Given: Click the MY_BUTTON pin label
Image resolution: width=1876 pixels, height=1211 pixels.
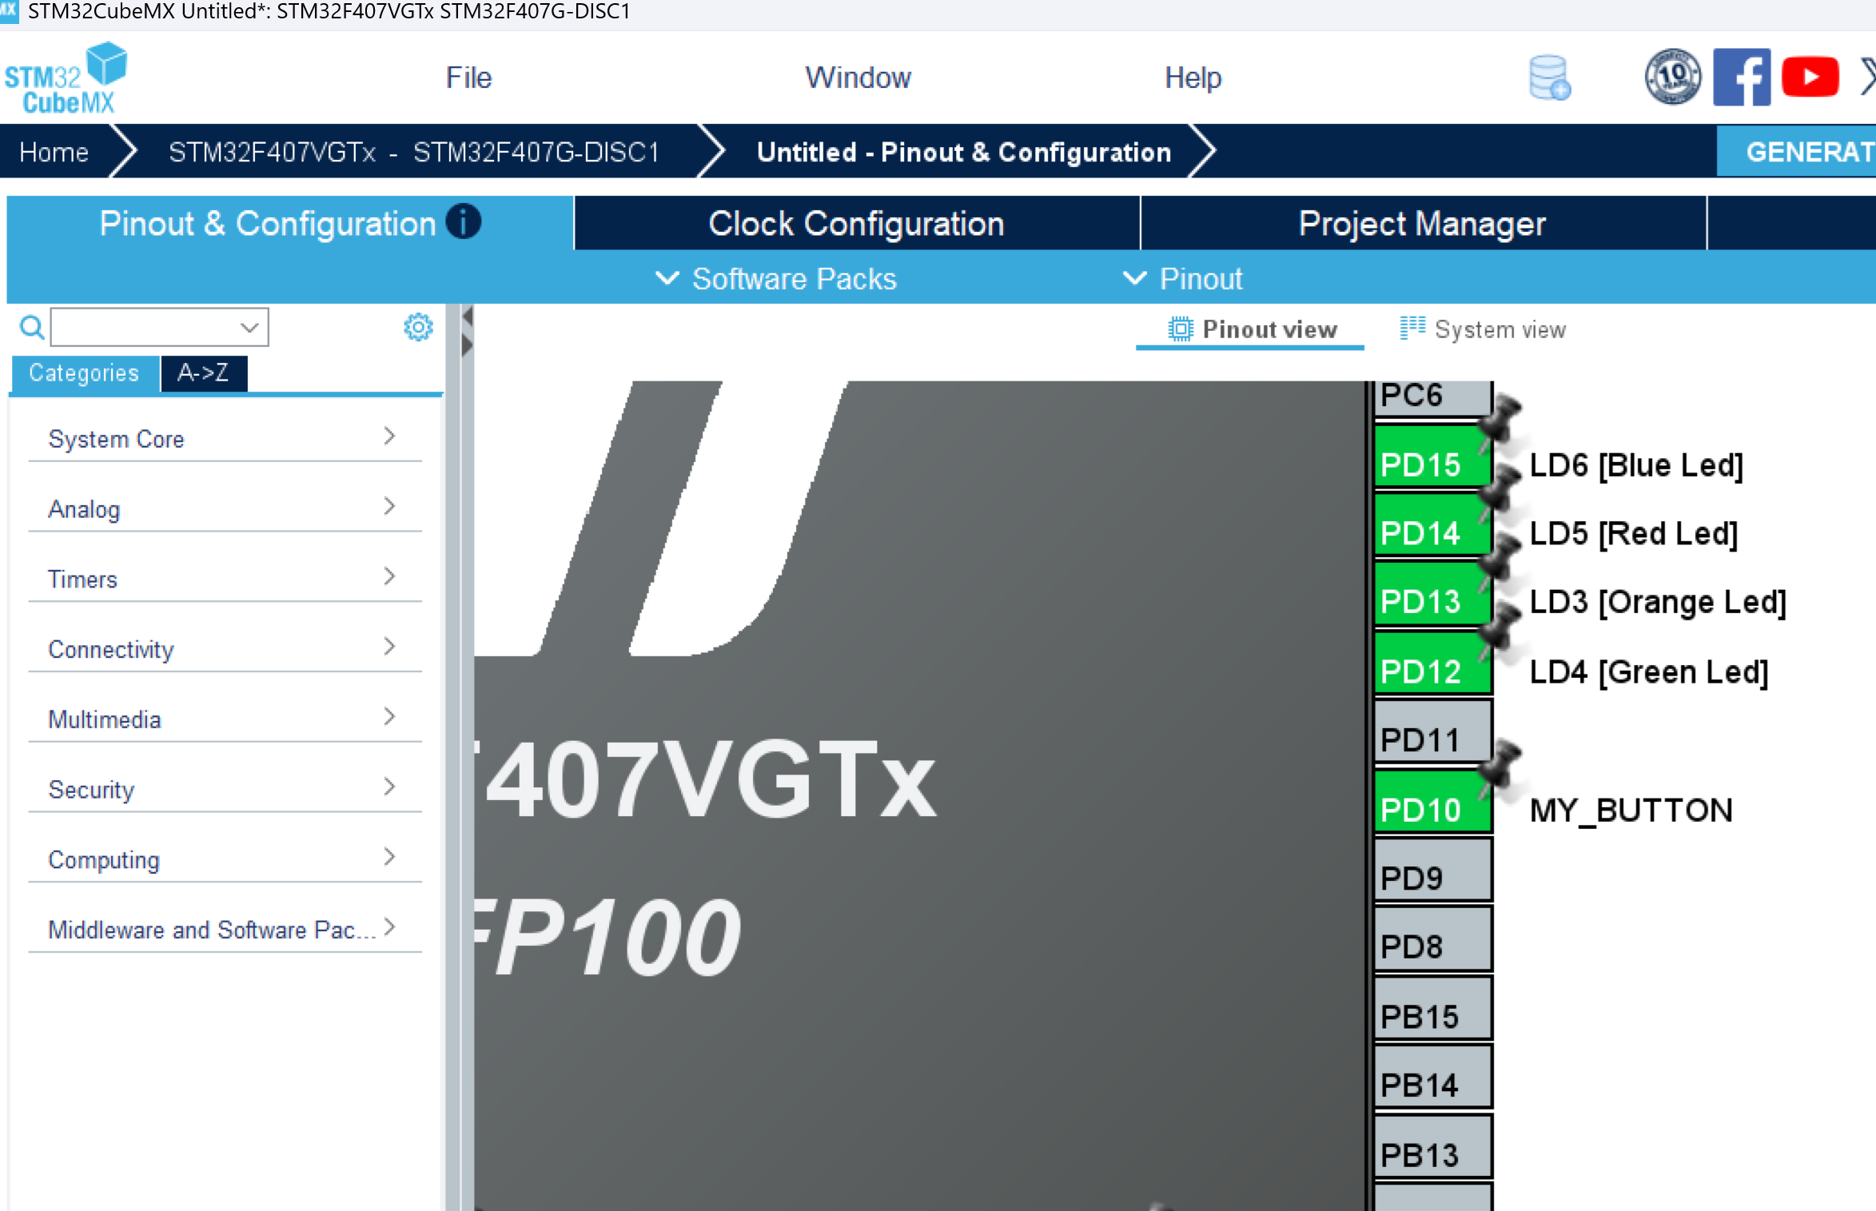Looking at the screenshot, I should pos(1631,811).
